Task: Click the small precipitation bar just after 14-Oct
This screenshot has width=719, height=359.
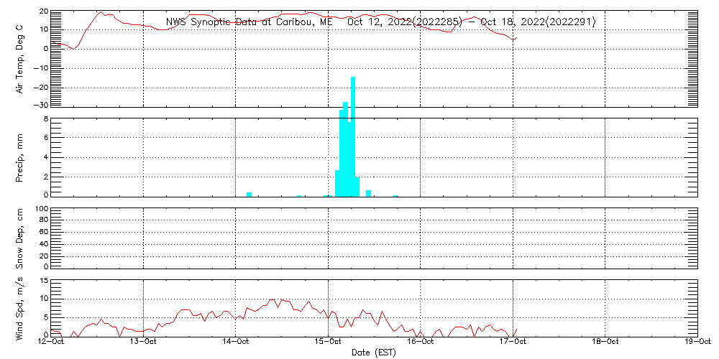Action: coord(249,194)
